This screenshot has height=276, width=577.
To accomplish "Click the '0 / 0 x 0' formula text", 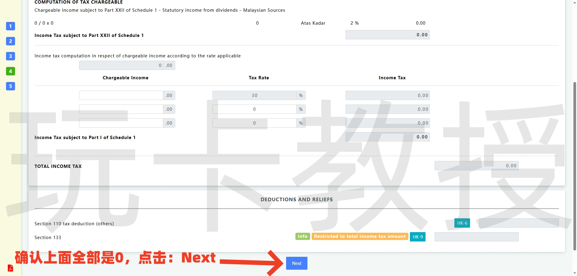I will [44, 23].
